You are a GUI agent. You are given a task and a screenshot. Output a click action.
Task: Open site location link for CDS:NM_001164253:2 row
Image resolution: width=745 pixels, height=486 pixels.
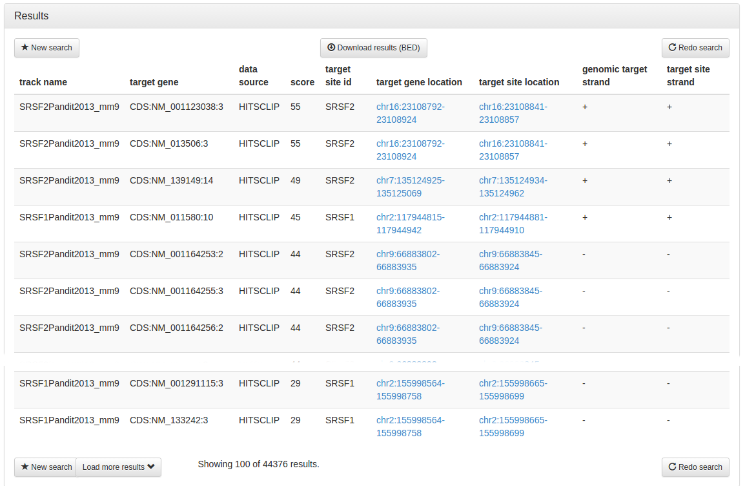(x=511, y=260)
